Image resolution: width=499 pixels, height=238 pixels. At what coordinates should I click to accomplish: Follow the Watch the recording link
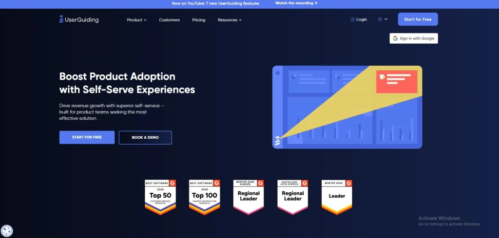pos(296,3)
